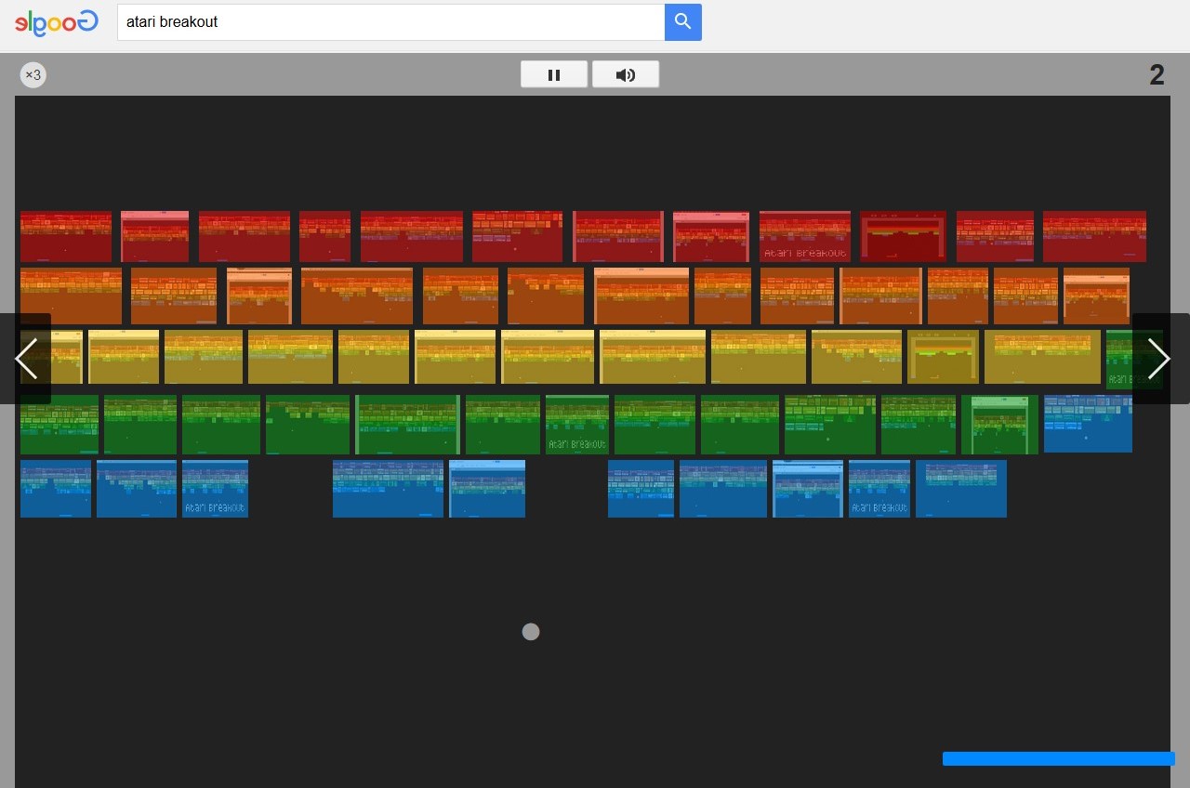Select red brick labeled 'Atari Breakout'
Viewport: 1190px width, 788px height.
click(805, 237)
